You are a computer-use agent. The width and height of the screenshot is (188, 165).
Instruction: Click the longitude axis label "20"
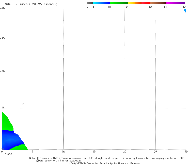pos(125,152)
